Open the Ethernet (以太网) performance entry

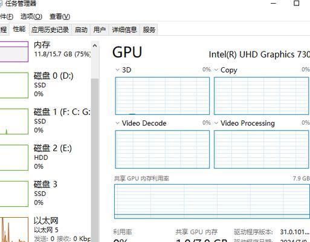(45, 229)
